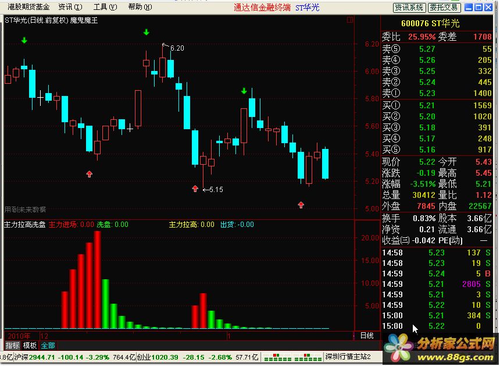Click the 资讯系统 button

(409, 8)
